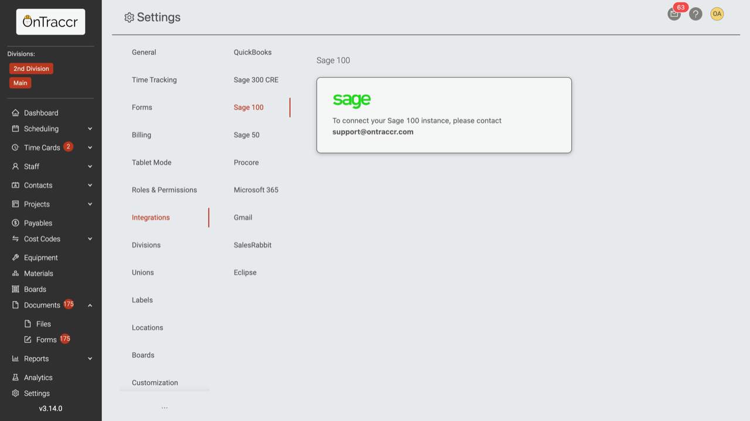Select SalesRabbit integration
Screen dimensions: 750x421
253,245
